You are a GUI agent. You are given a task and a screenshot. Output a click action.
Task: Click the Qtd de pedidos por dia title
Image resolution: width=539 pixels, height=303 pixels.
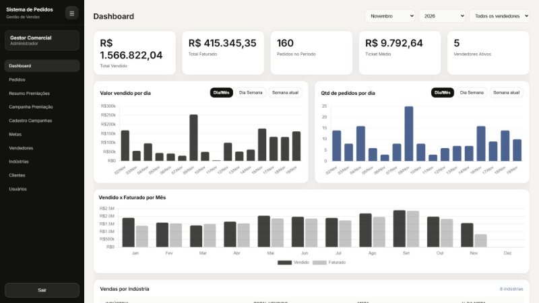[348, 93]
